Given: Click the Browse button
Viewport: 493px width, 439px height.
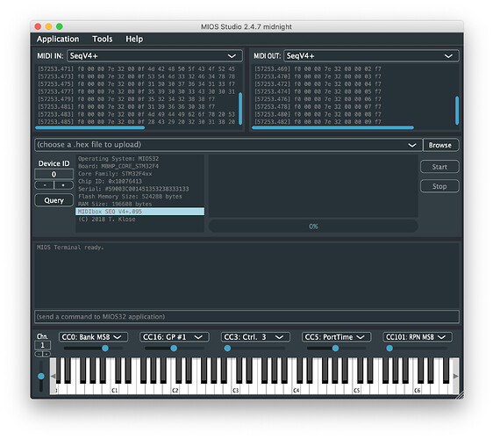Looking at the screenshot, I should (x=440, y=145).
